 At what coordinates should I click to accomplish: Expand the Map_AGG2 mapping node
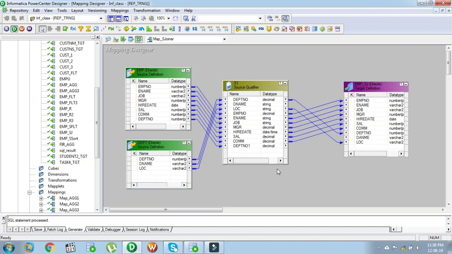[x=41, y=204]
